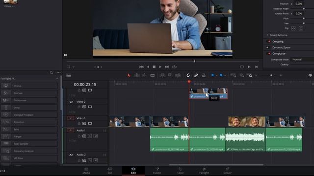Click Match Frame icon right of transport
314x176 pixels.
(242, 67)
